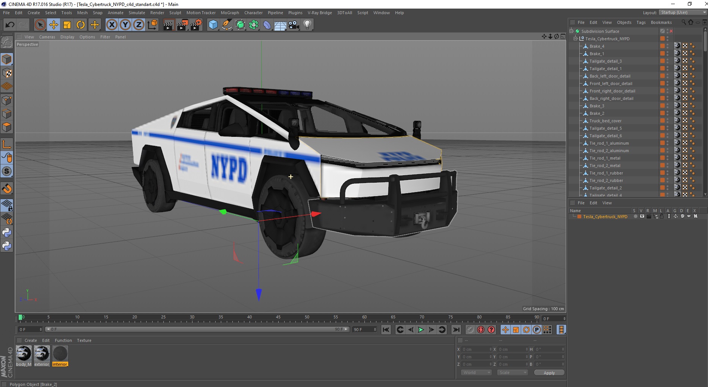Collapse the Tesla_Cybertruck_NYPD group
Image resolution: width=708 pixels, height=387 pixels.
pos(576,39)
